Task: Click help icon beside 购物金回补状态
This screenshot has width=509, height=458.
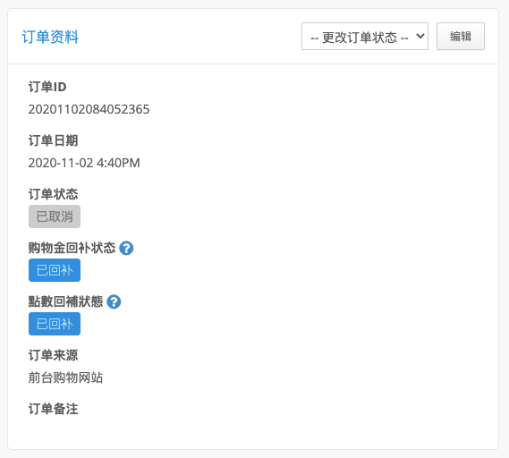Action: point(126,249)
